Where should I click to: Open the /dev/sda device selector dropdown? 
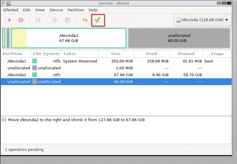coord(202,20)
